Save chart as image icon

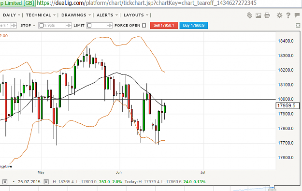point(259,15)
